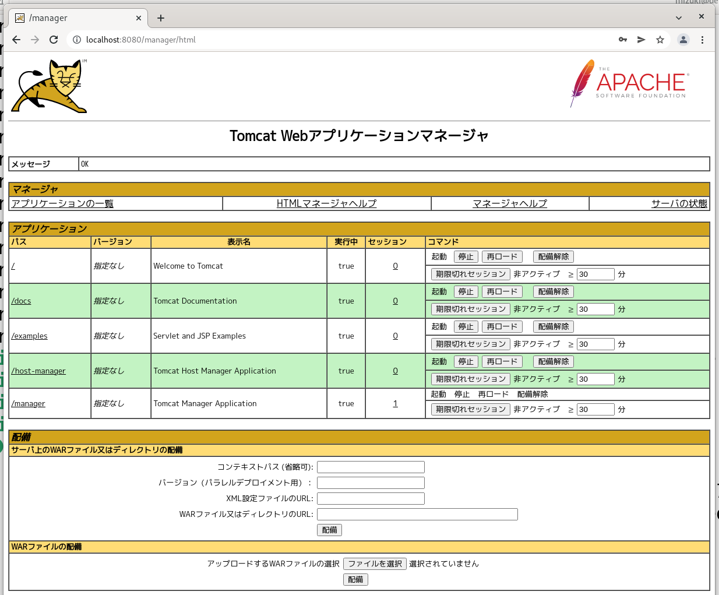Open the /docs path link
719x595 pixels.
21,301
